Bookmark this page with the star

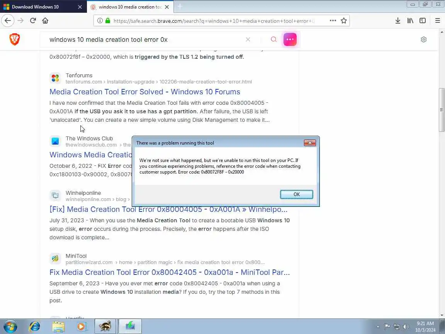pyautogui.click(x=344, y=21)
